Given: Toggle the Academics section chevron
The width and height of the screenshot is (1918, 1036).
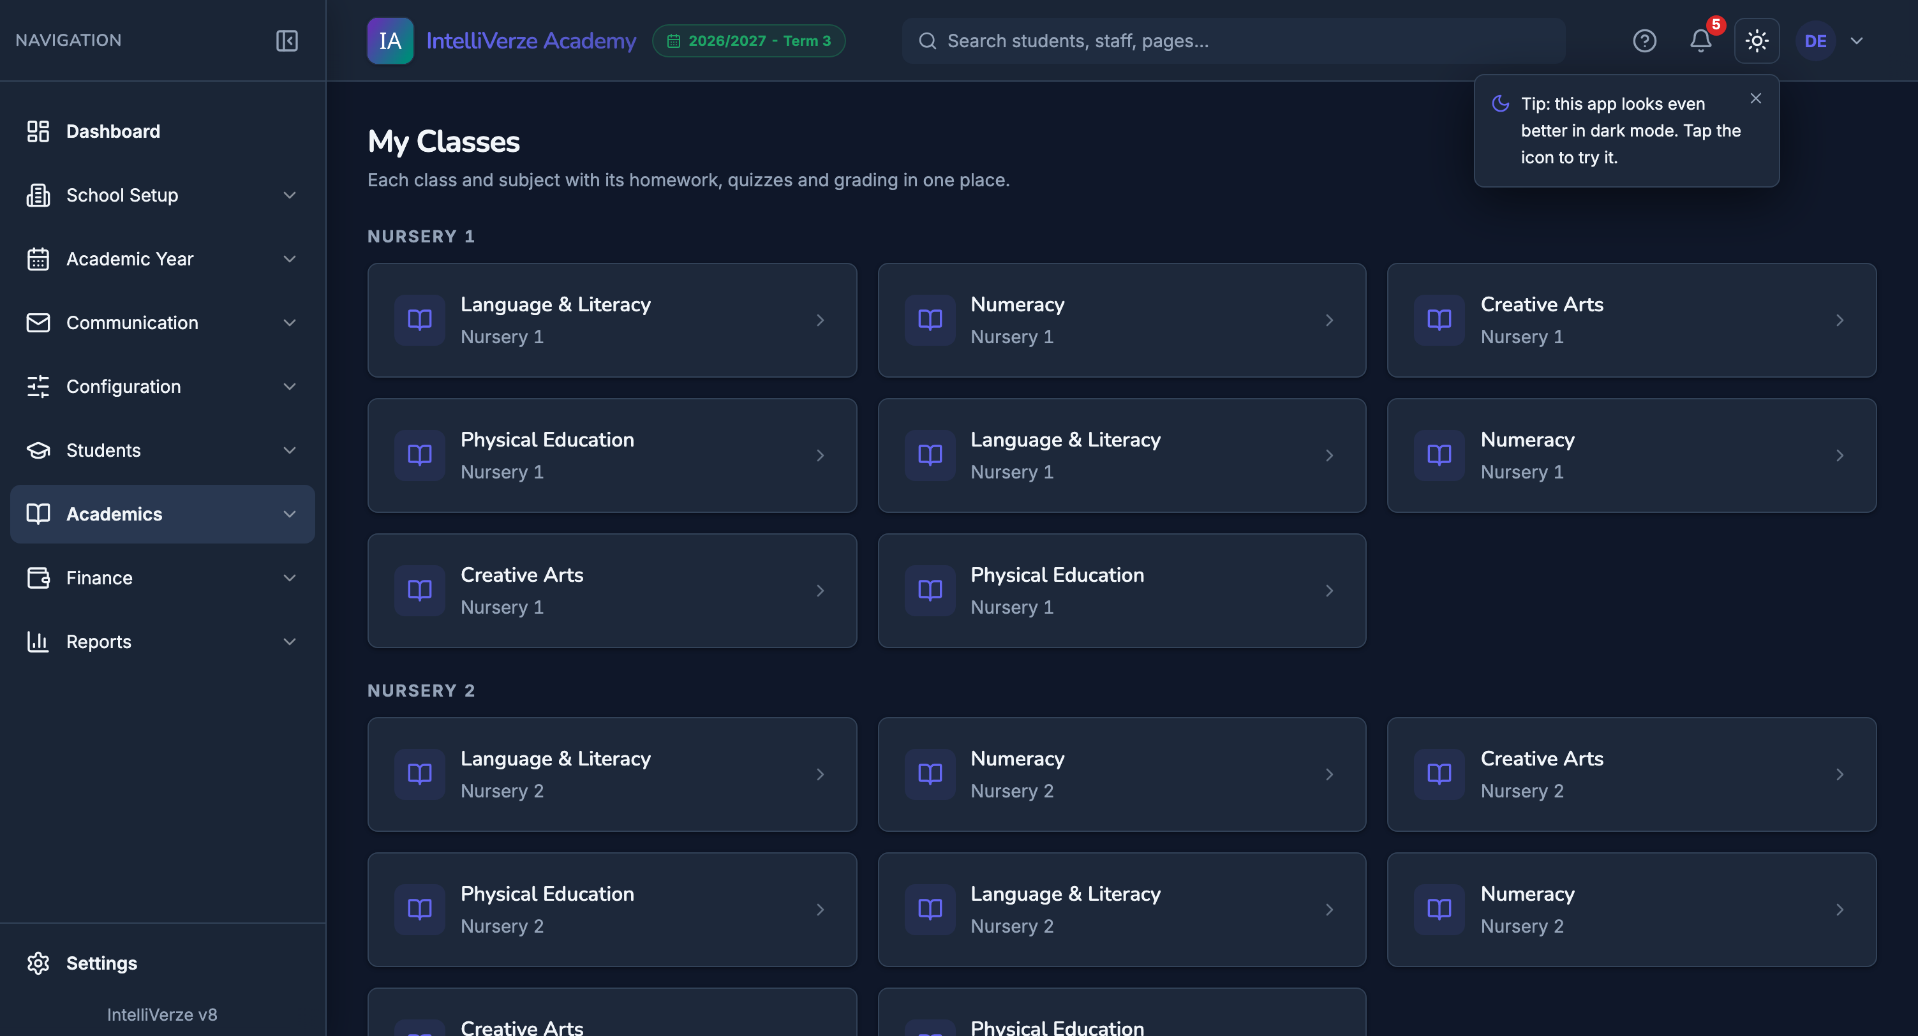Looking at the screenshot, I should tap(290, 514).
